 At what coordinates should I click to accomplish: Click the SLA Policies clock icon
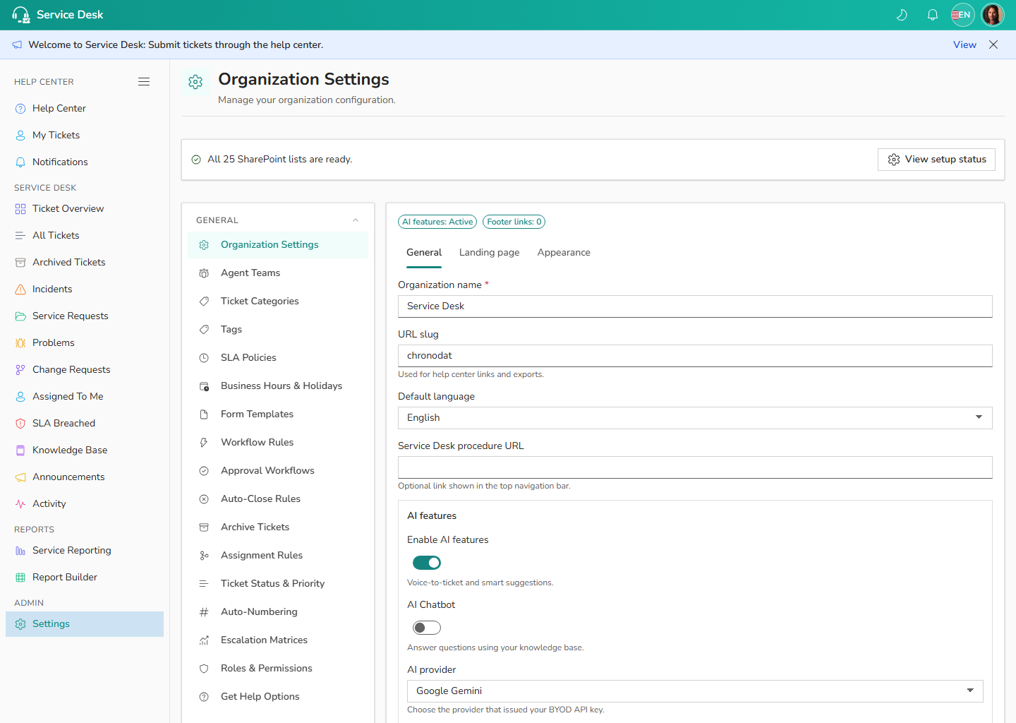pos(204,358)
